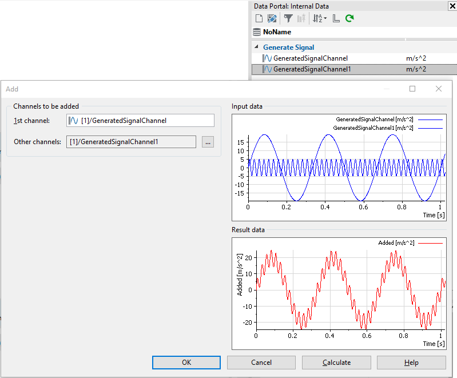Click the 1st channel input field
The height and width of the screenshot is (378, 457).
[140, 120]
